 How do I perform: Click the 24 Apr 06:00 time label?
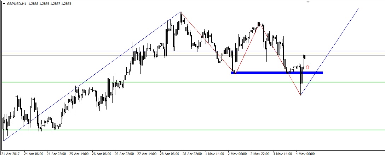34,153
